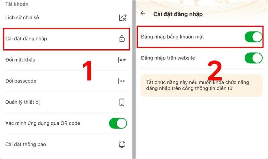Screen dimensions: 268x159
Task: Tap the Xác minh ứng dụng qua QR code label
Action: tap(43, 123)
